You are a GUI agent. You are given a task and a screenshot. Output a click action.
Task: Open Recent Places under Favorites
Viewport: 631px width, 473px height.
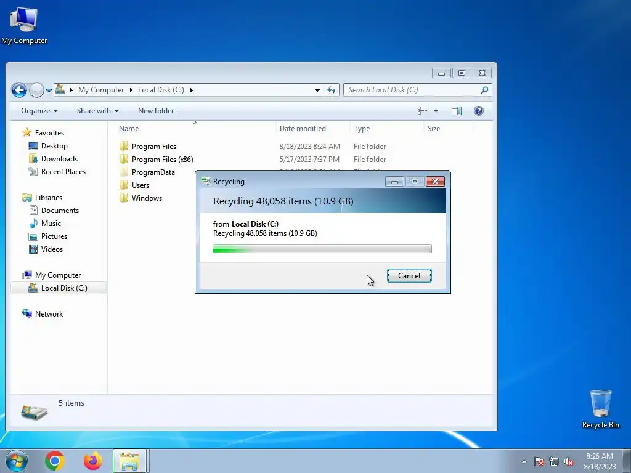(63, 172)
